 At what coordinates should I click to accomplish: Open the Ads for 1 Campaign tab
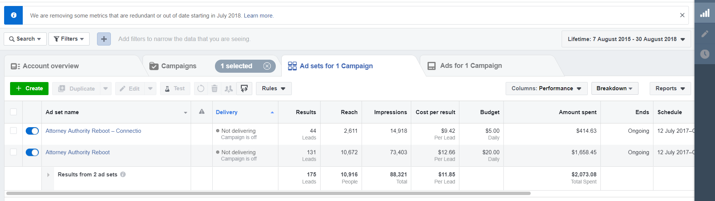(x=471, y=66)
